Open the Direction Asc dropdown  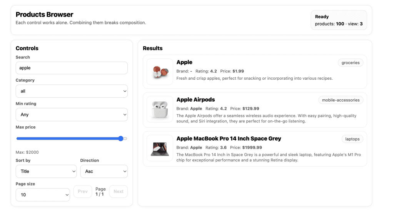104,171
